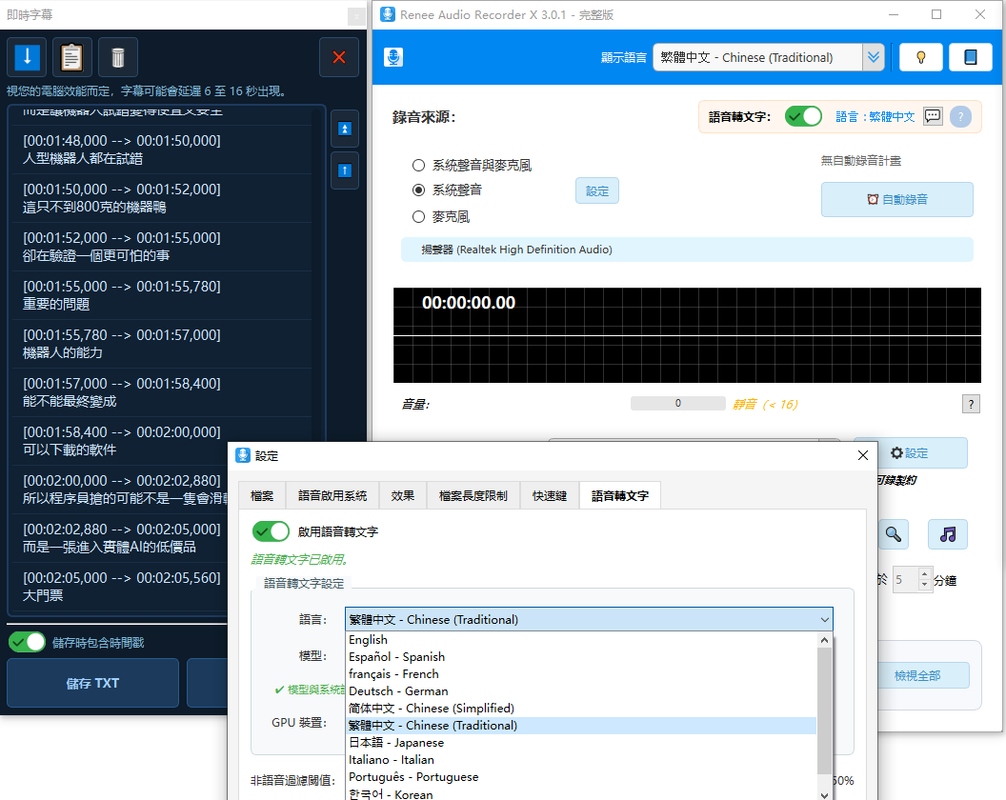Open 設定 with gear icon in recorder

click(x=910, y=453)
